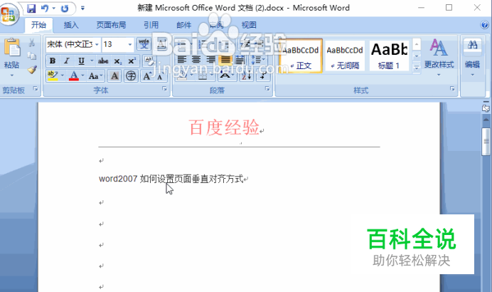Apply the yellow text highlight color
492x292 pixels.
(x=53, y=75)
